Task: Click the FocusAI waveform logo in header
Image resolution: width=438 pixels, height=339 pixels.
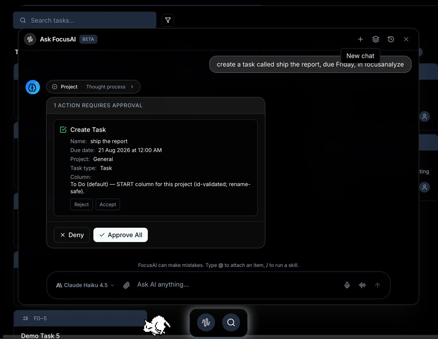Action: click(x=30, y=39)
